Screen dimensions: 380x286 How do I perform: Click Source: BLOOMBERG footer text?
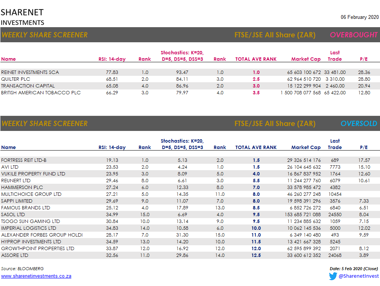[22, 269]
